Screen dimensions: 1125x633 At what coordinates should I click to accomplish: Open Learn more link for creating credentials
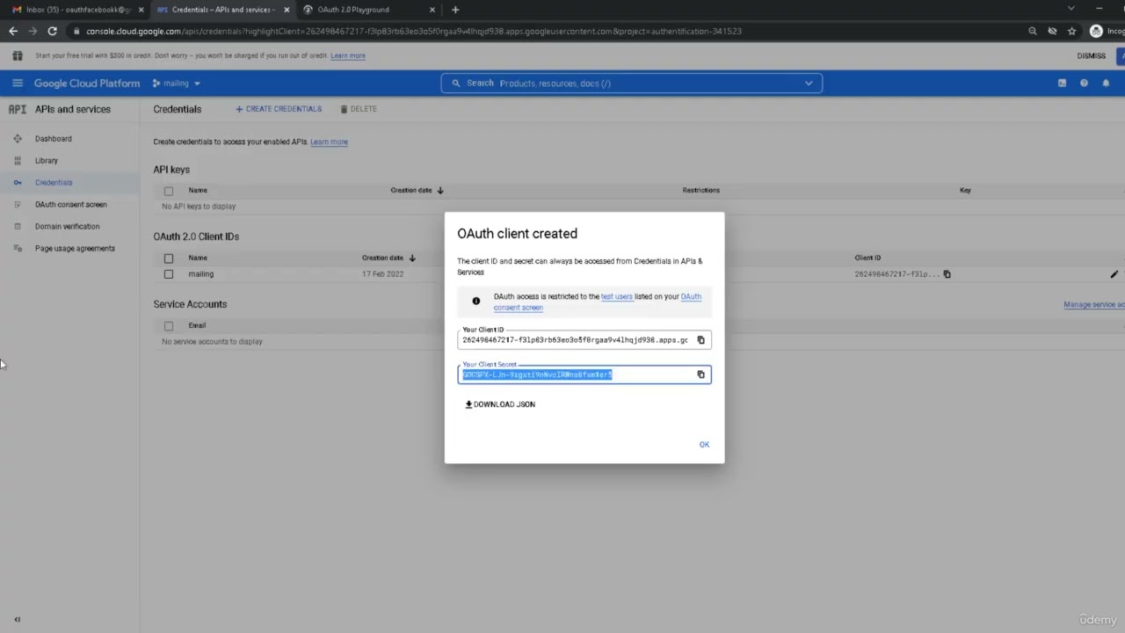click(329, 142)
